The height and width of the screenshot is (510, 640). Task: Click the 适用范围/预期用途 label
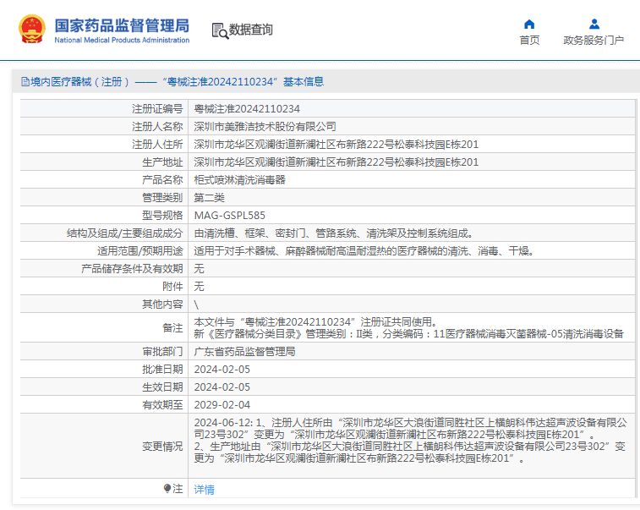pos(140,250)
